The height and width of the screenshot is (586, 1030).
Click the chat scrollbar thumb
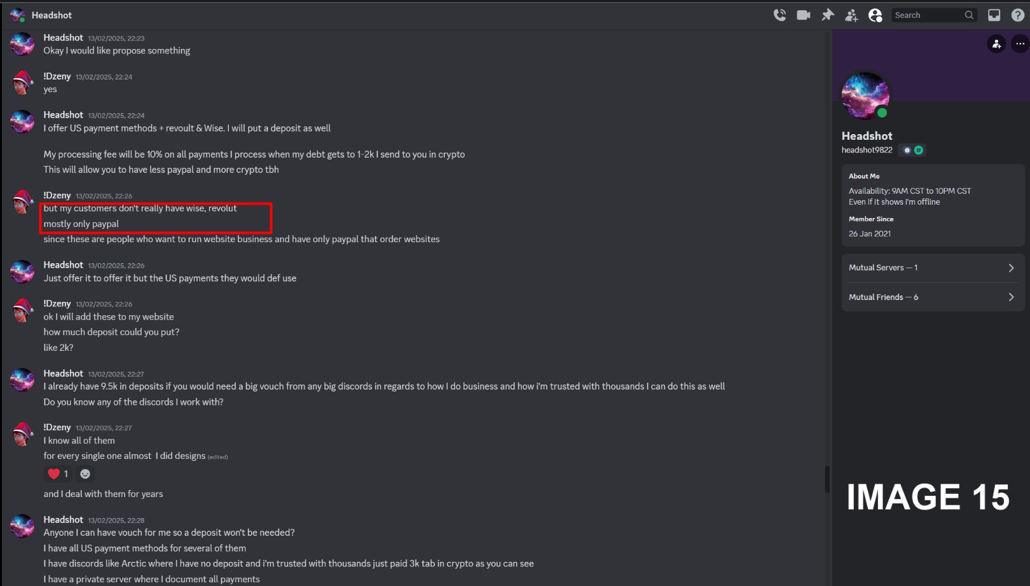pos(827,479)
